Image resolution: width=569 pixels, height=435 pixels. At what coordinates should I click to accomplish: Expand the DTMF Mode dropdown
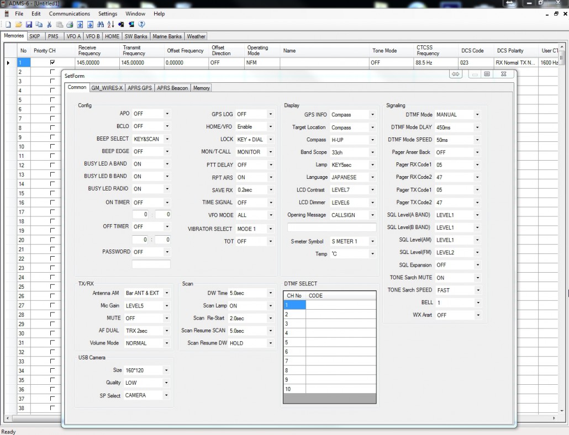click(477, 115)
